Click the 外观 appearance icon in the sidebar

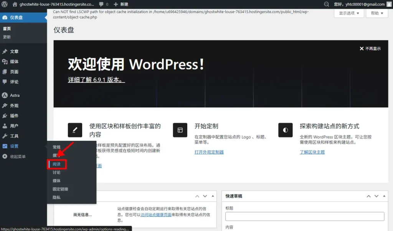click(5, 106)
